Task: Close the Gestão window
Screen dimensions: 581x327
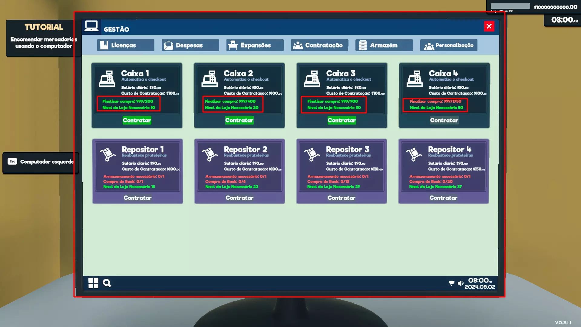Action: [x=489, y=26]
